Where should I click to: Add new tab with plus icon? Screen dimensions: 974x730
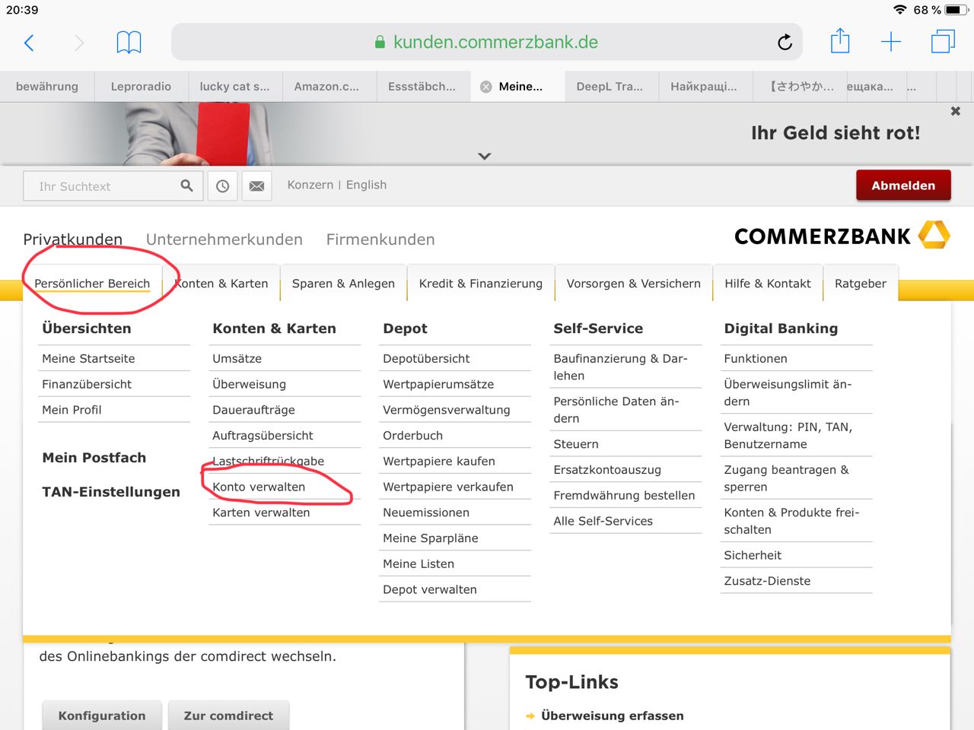pos(891,43)
